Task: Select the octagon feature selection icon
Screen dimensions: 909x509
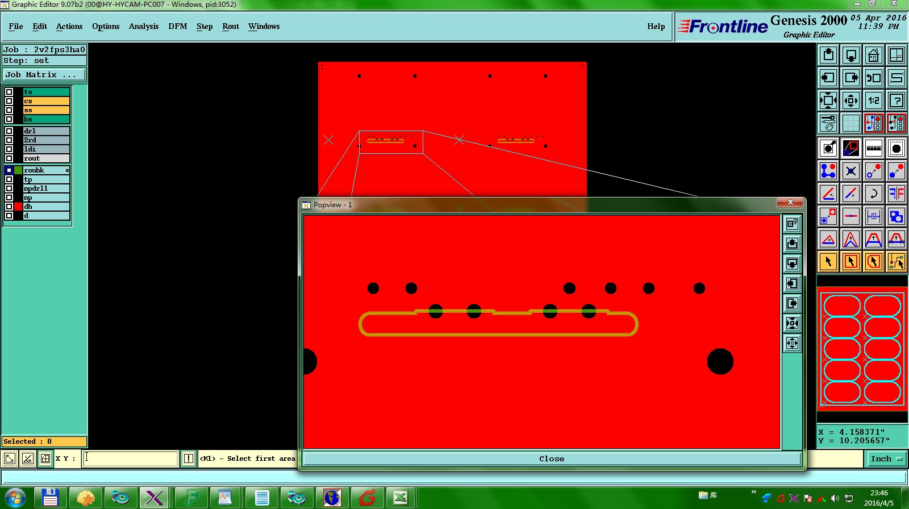Action: 897,148
